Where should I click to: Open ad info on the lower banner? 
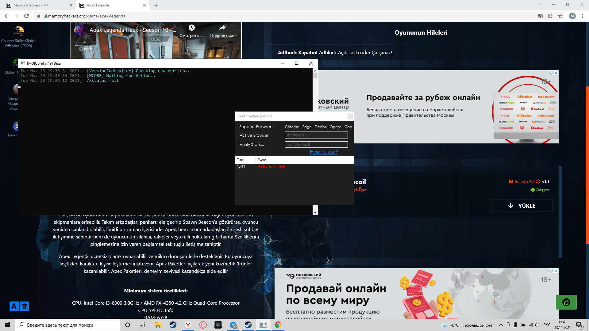[551, 271]
